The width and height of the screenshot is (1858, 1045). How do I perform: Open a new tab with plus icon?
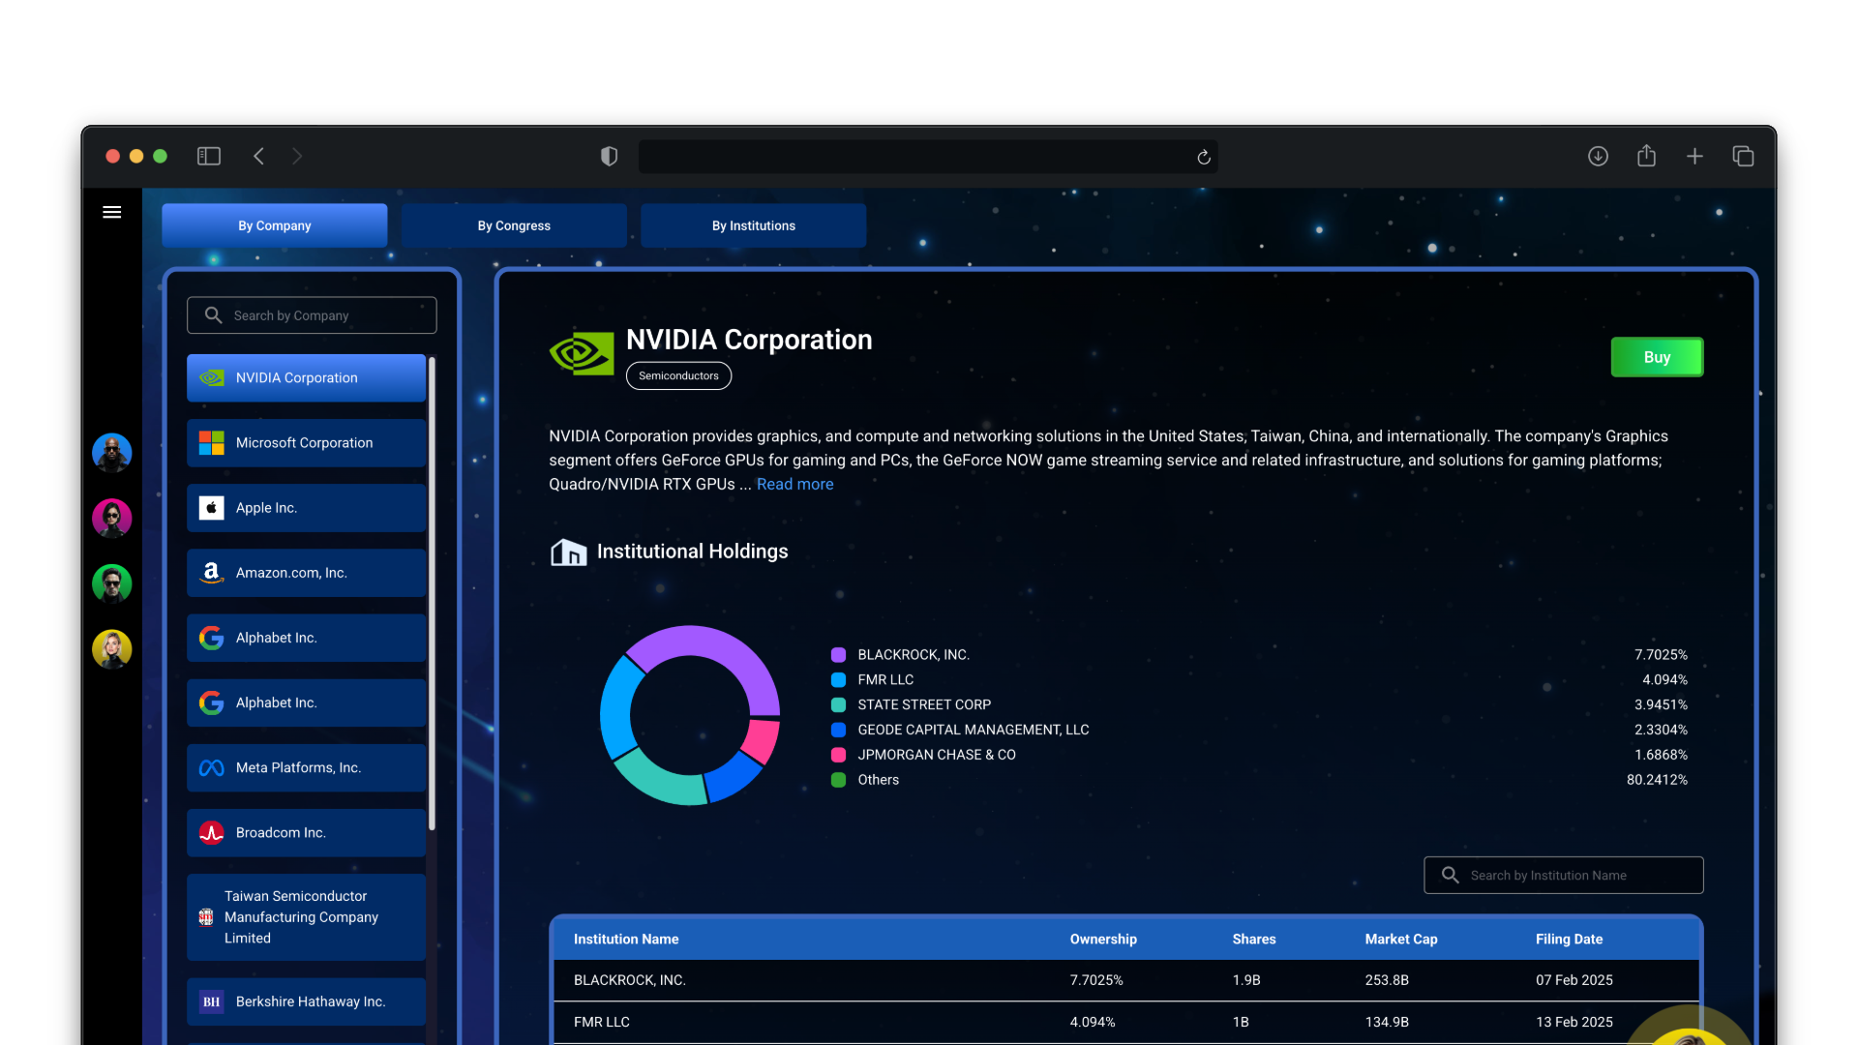[x=1694, y=156]
